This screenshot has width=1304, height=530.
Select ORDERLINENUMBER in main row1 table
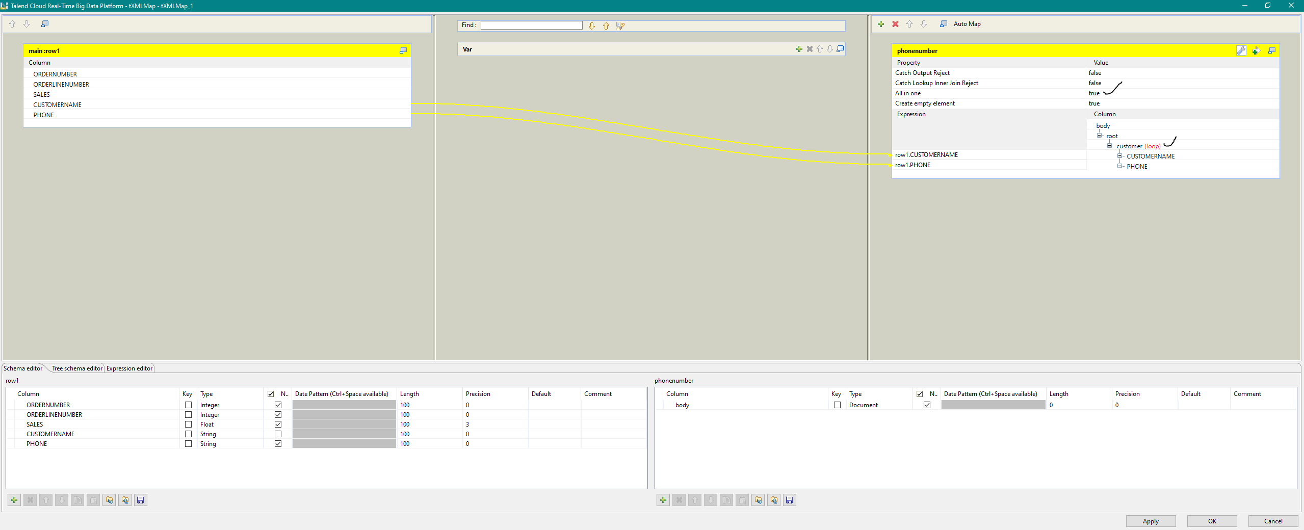point(217,85)
